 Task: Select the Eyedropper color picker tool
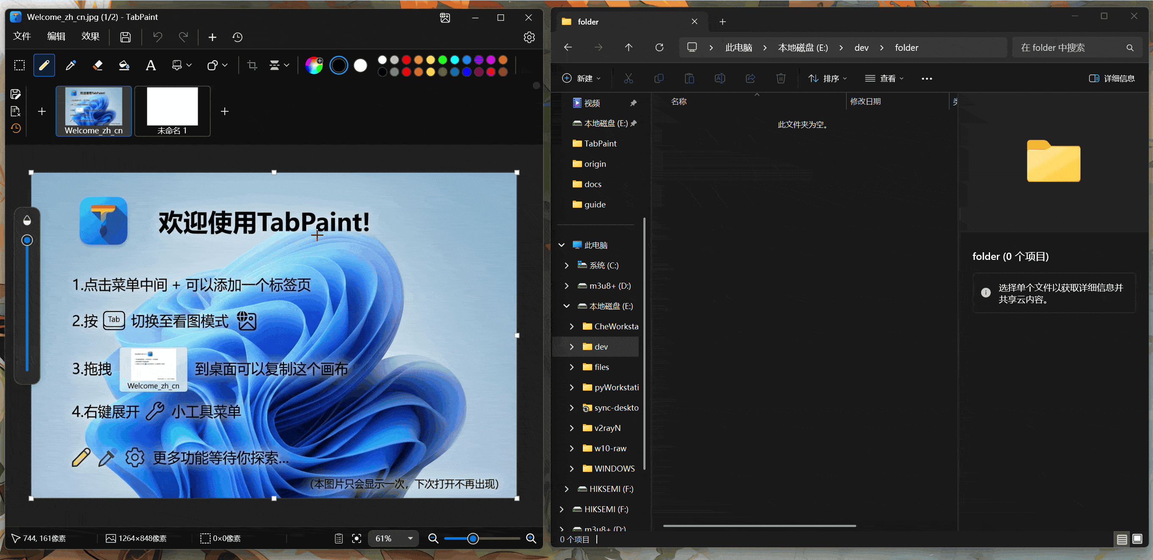[x=71, y=65]
